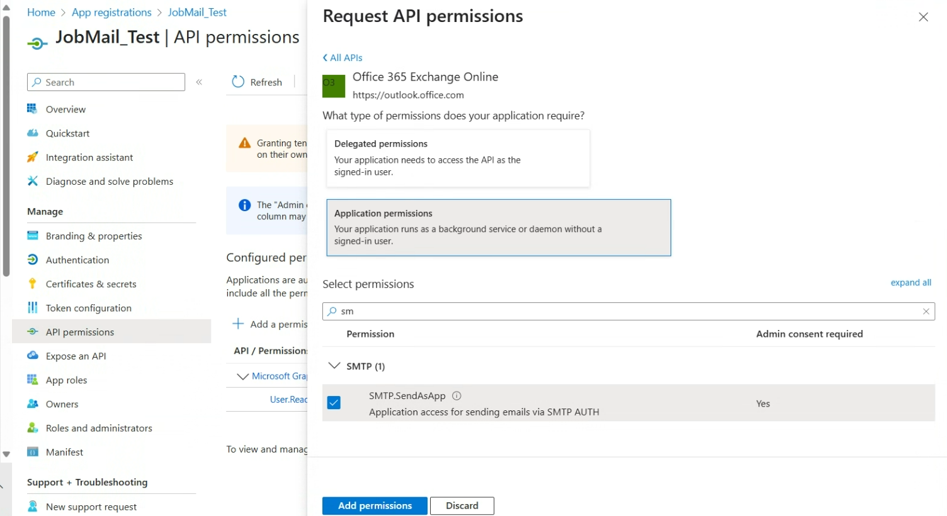Click the SMTP.SendAsApp info icon
This screenshot has height=516, width=947.
[x=457, y=396]
